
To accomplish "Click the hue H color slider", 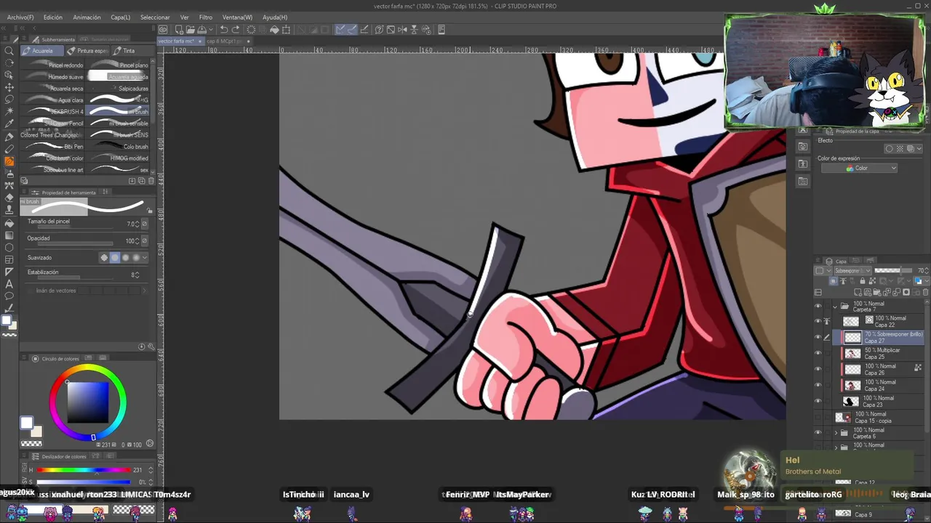I will pos(84,470).
